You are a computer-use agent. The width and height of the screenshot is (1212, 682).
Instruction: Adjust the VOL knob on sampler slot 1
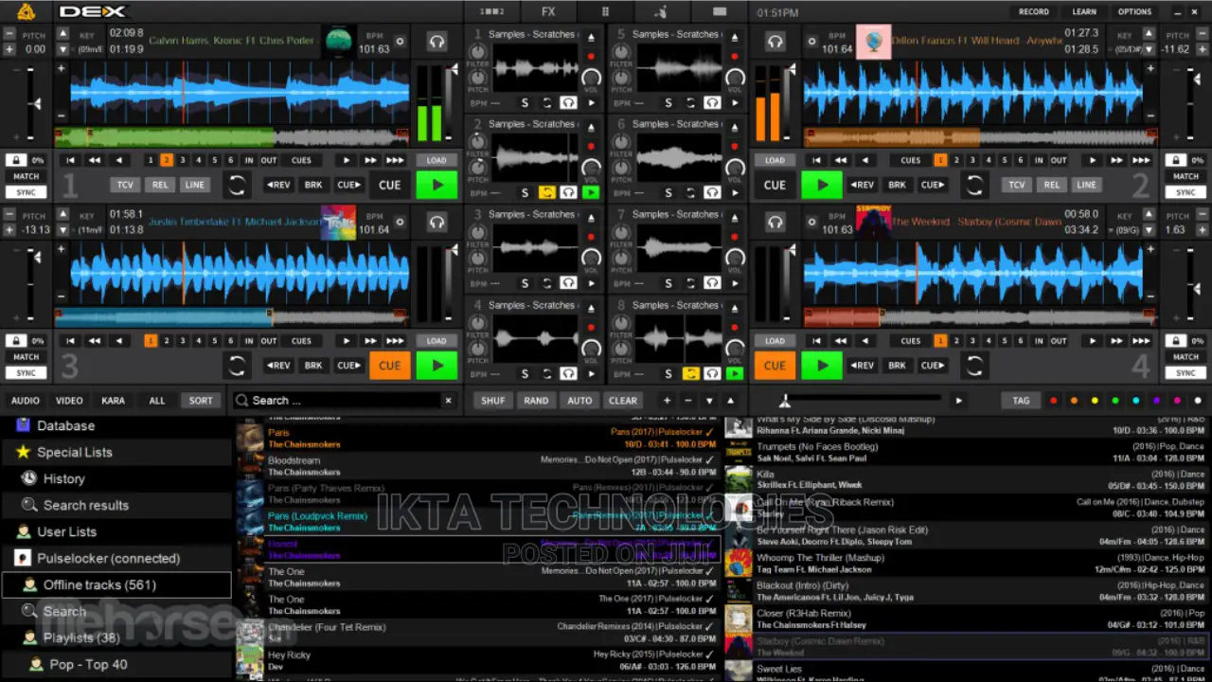coord(591,78)
